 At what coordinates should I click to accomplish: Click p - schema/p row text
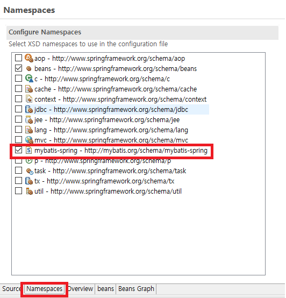point(103,161)
